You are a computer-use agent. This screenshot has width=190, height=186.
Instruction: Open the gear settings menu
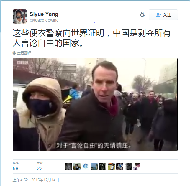click(142, 15)
